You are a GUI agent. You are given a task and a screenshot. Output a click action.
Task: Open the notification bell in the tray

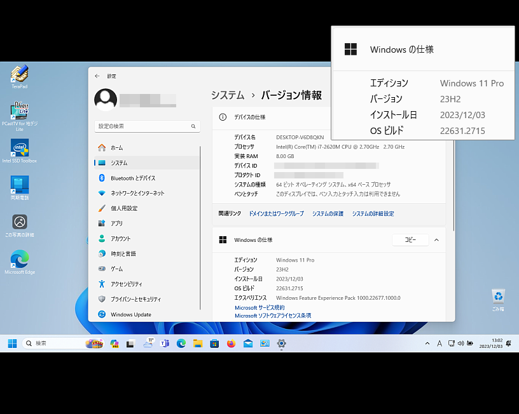pyautogui.click(x=509, y=344)
